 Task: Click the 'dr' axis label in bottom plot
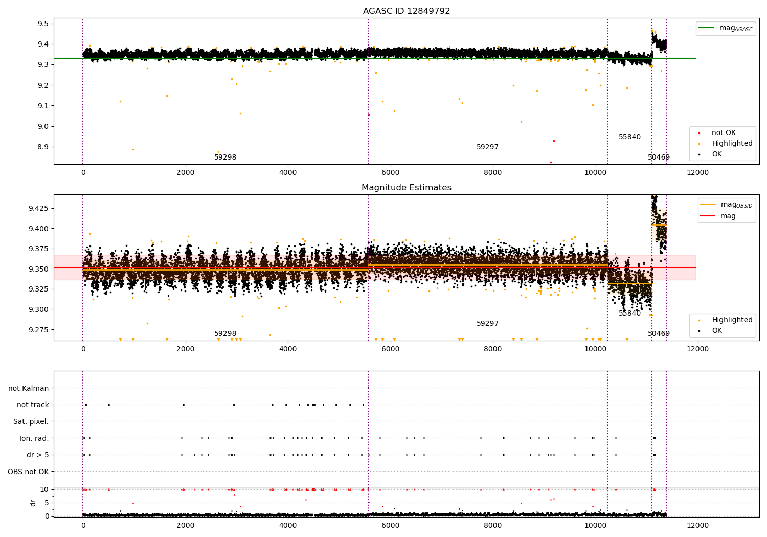pyautogui.click(x=33, y=503)
